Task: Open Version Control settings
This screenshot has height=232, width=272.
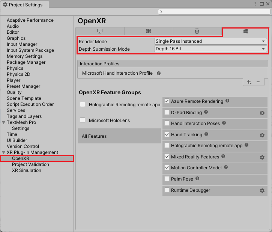Action: pyautogui.click(x=23, y=146)
